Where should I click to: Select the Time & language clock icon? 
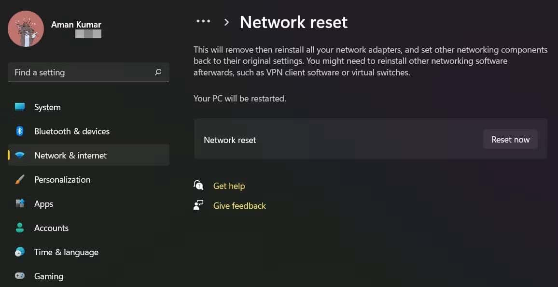[x=20, y=252]
